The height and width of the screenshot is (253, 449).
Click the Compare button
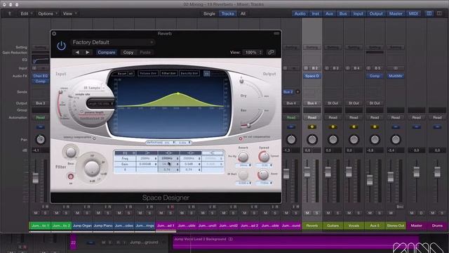pyautogui.click(x=106, y=52)
